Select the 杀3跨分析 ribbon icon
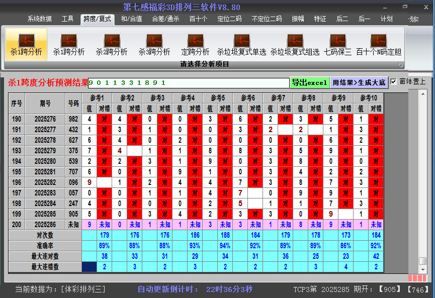 pyautogui.click(x=154, y=44)
